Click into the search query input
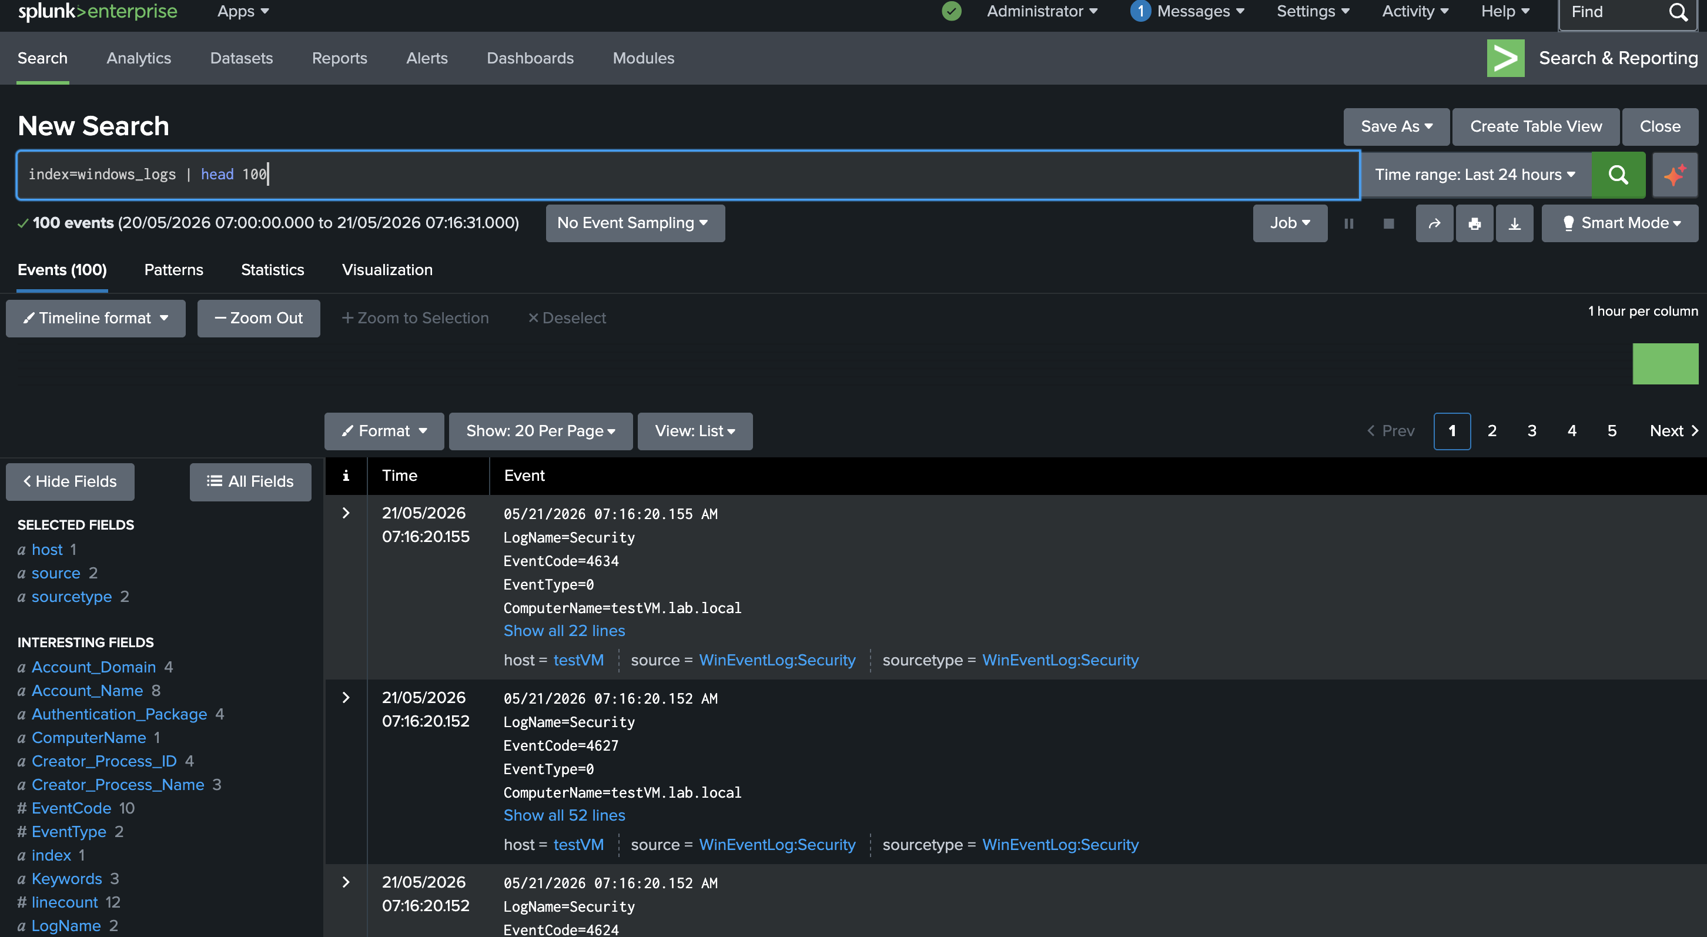 688,175
